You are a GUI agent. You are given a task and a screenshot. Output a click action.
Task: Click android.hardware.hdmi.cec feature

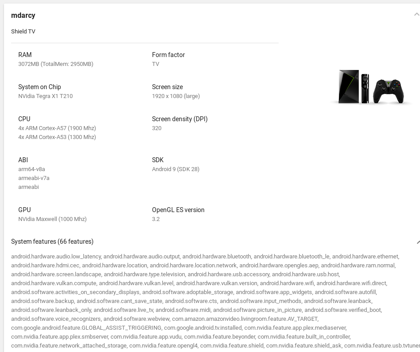point(45,265)
